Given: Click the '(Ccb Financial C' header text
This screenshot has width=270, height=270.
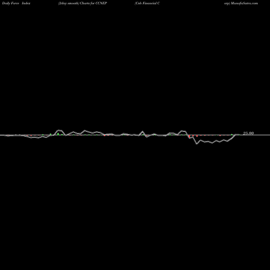Looking at the screenshot, I should coord(147,3).
